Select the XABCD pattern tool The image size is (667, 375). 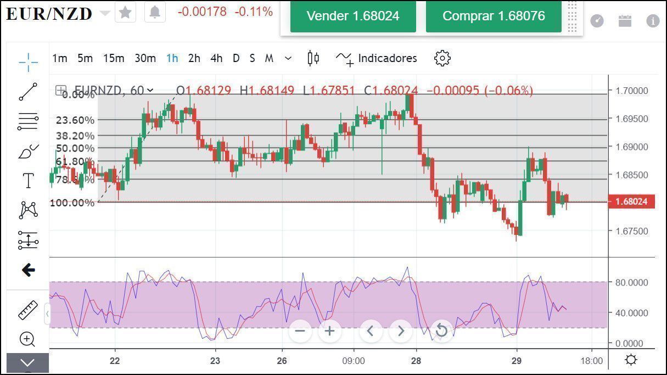pyautogui.click(x=27, y=210)
